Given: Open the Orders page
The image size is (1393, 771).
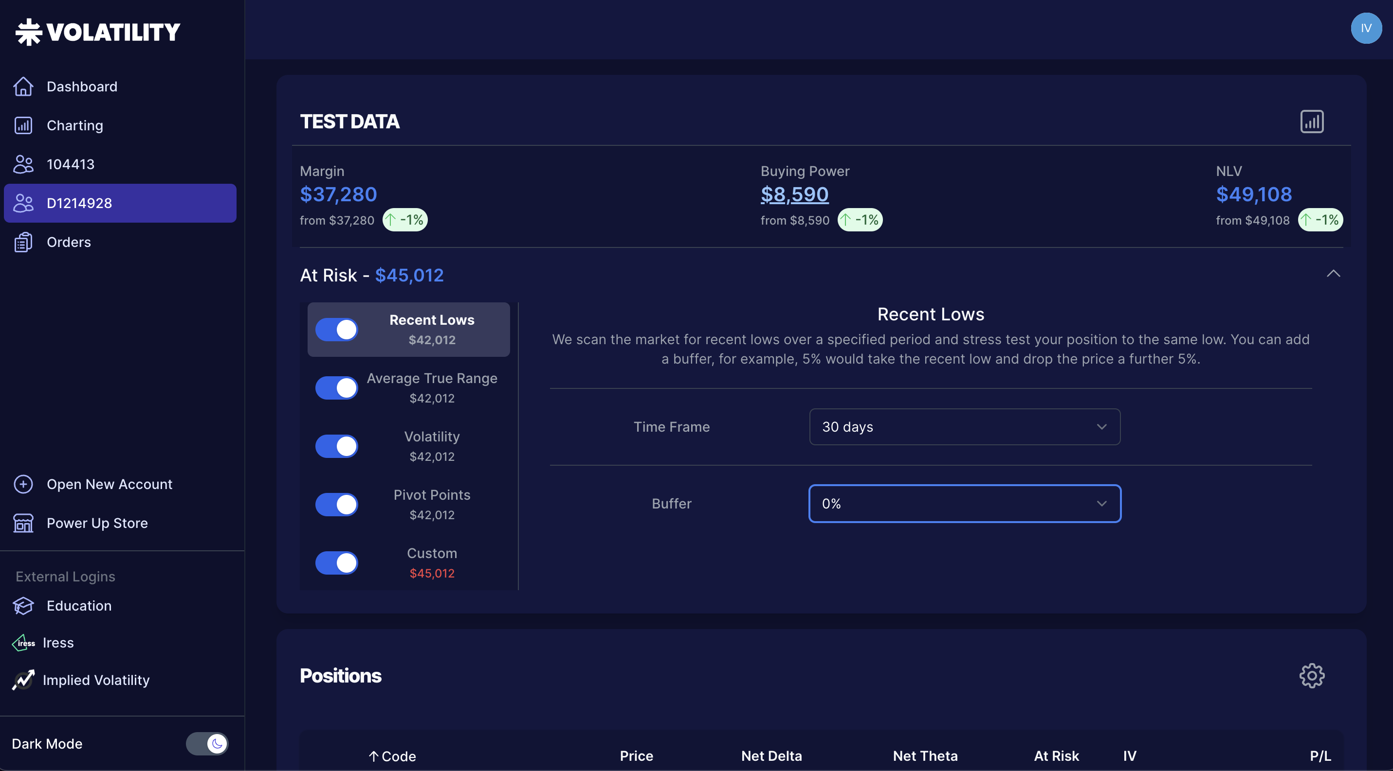Looking at the screenshot, I should point(68,242).
